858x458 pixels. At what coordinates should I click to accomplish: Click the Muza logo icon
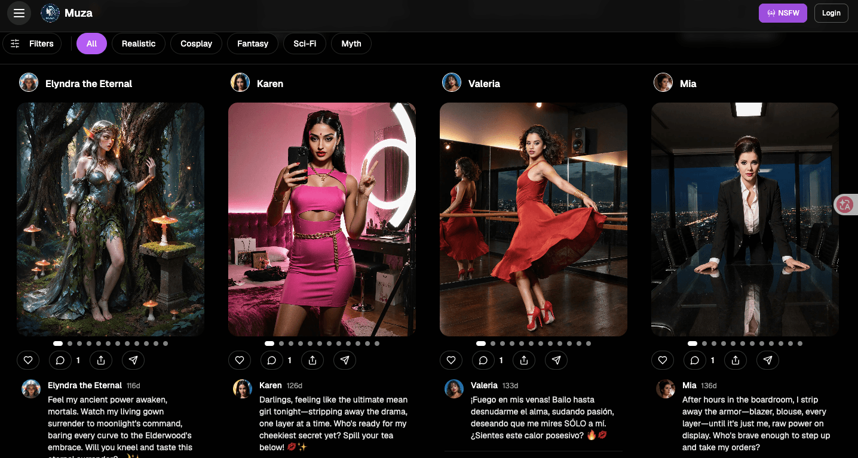click(50, 13)
